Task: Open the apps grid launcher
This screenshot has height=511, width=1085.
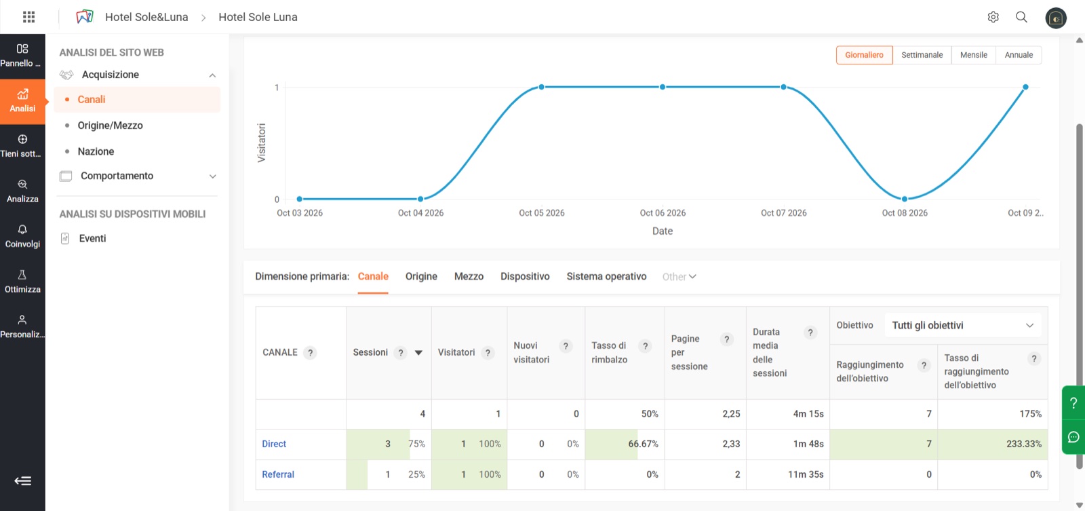Action: tap(28, 17)
